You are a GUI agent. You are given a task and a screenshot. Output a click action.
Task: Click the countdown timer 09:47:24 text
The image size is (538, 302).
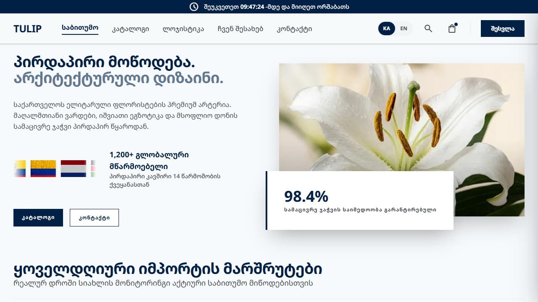point(252,7)
